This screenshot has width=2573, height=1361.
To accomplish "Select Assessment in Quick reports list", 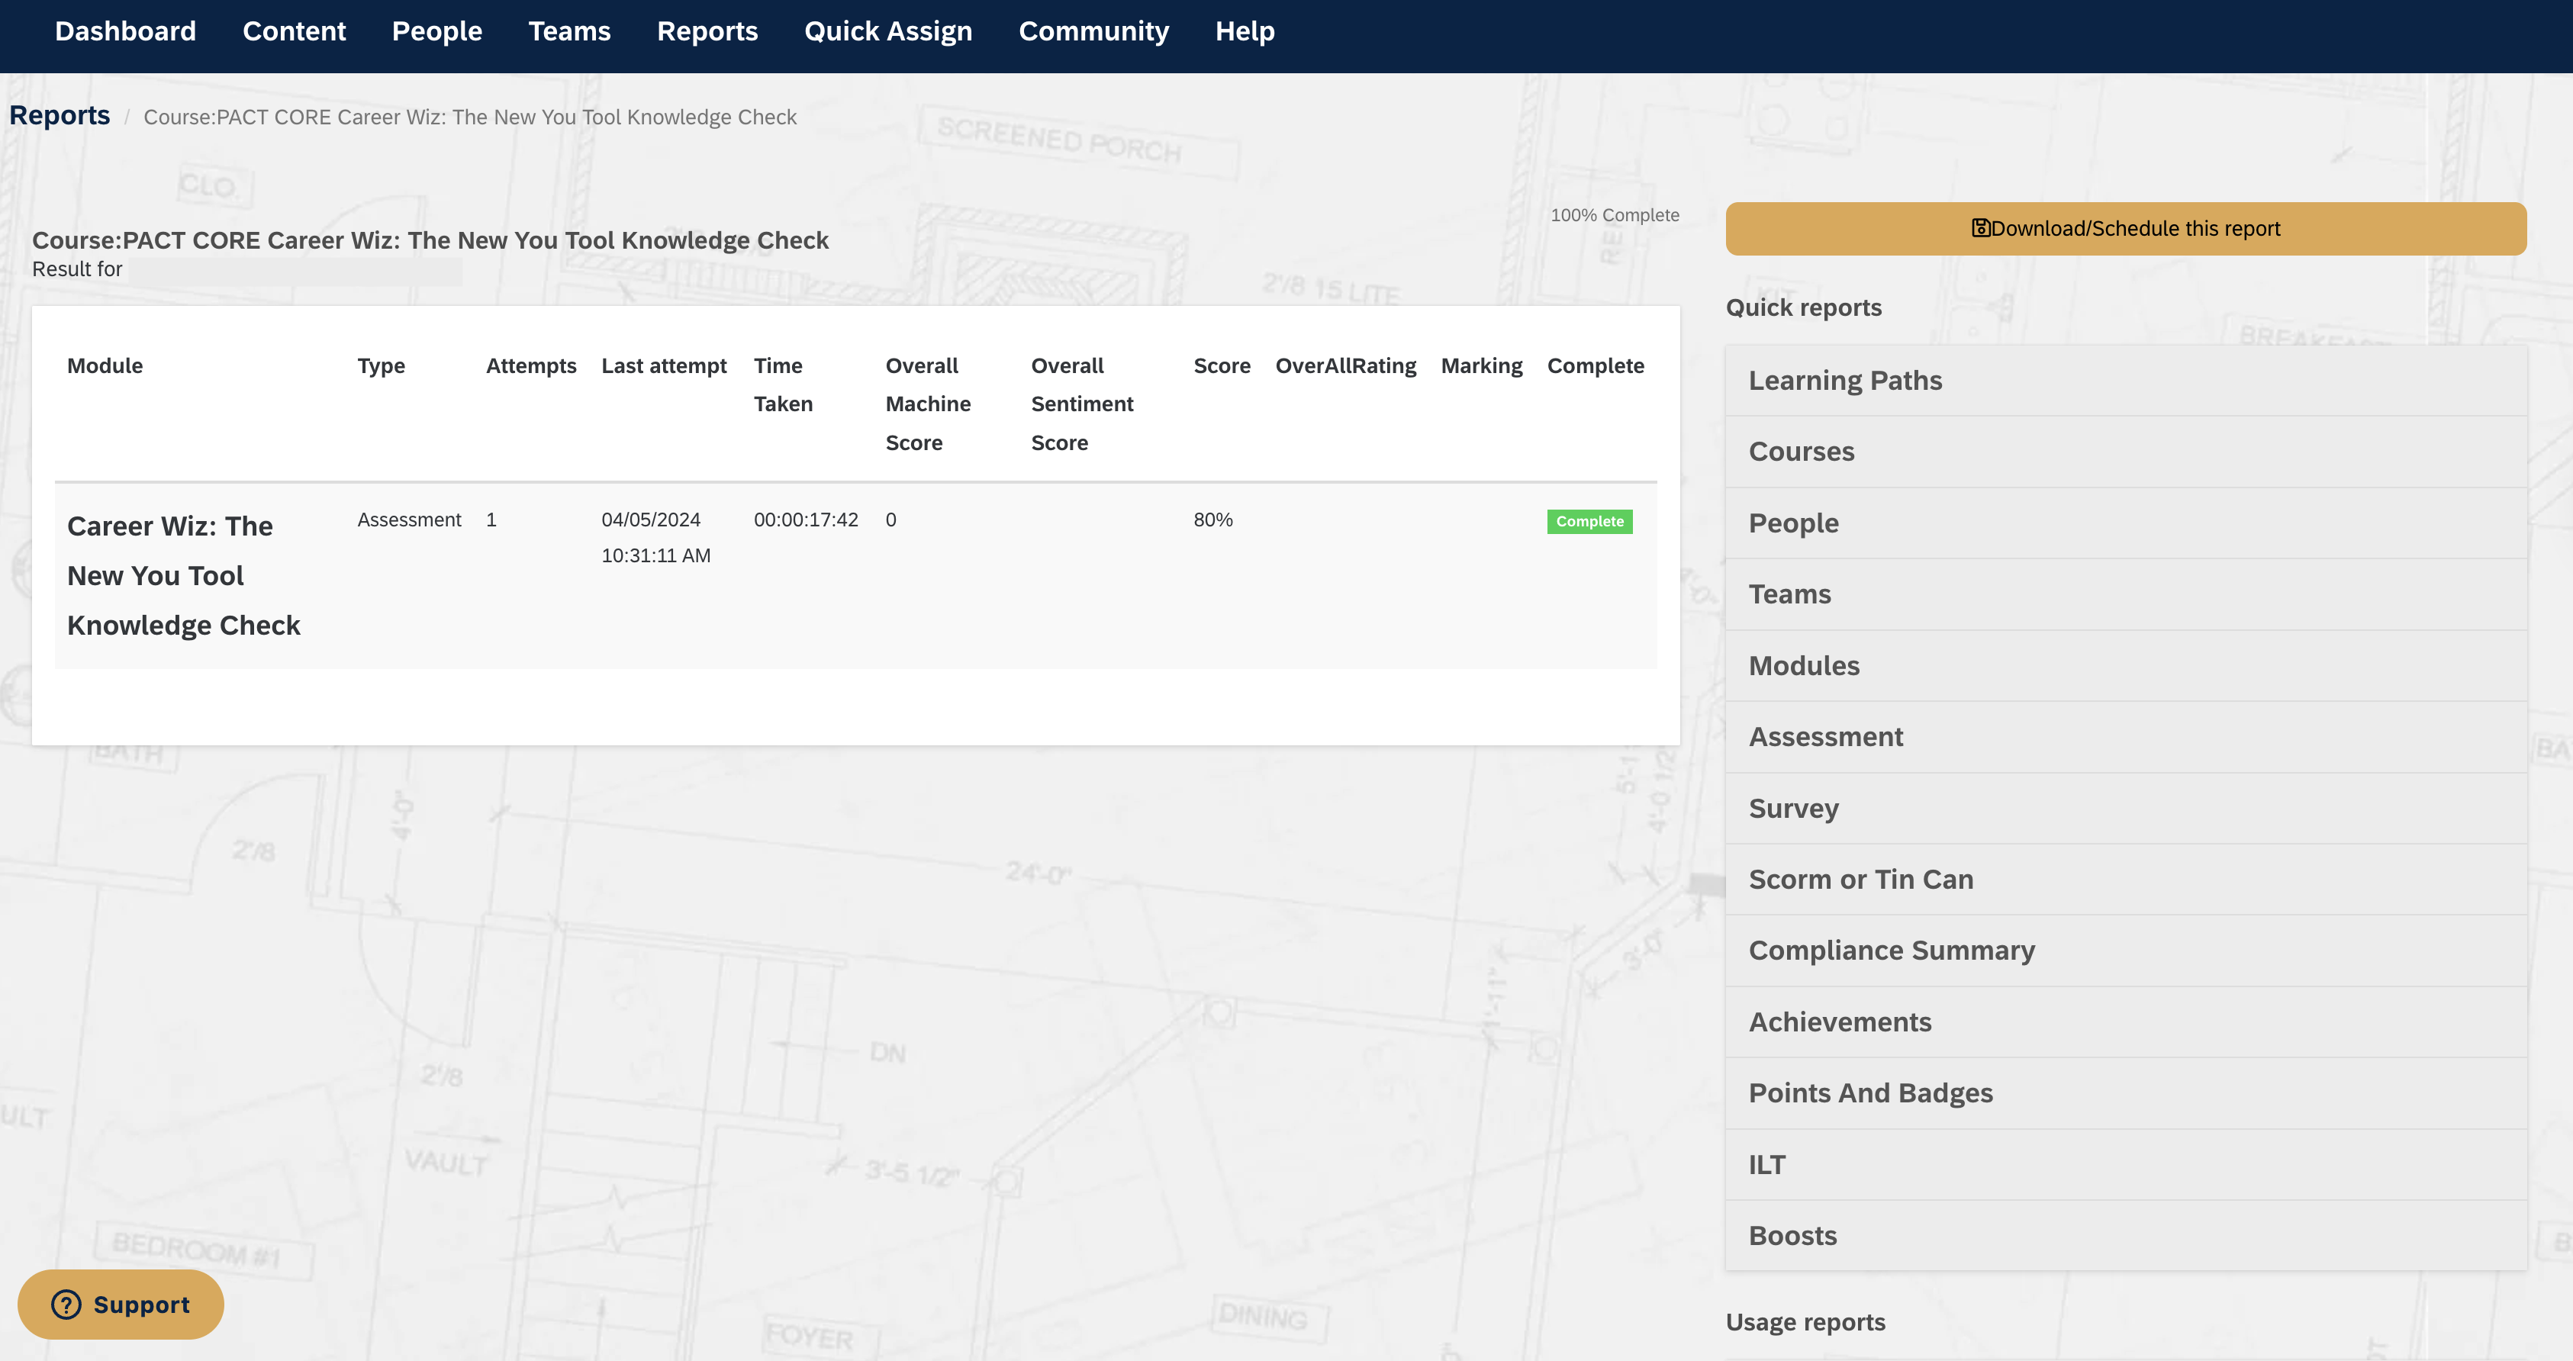I will (1825, 737).
